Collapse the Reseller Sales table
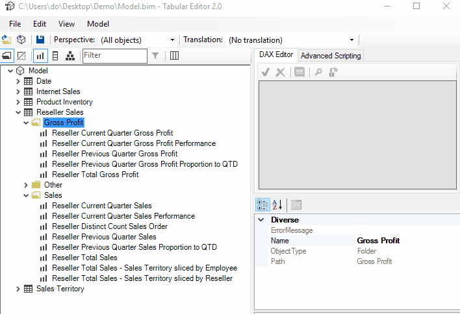The height and width of the screenshot is (314, 460). click(18, 112)
